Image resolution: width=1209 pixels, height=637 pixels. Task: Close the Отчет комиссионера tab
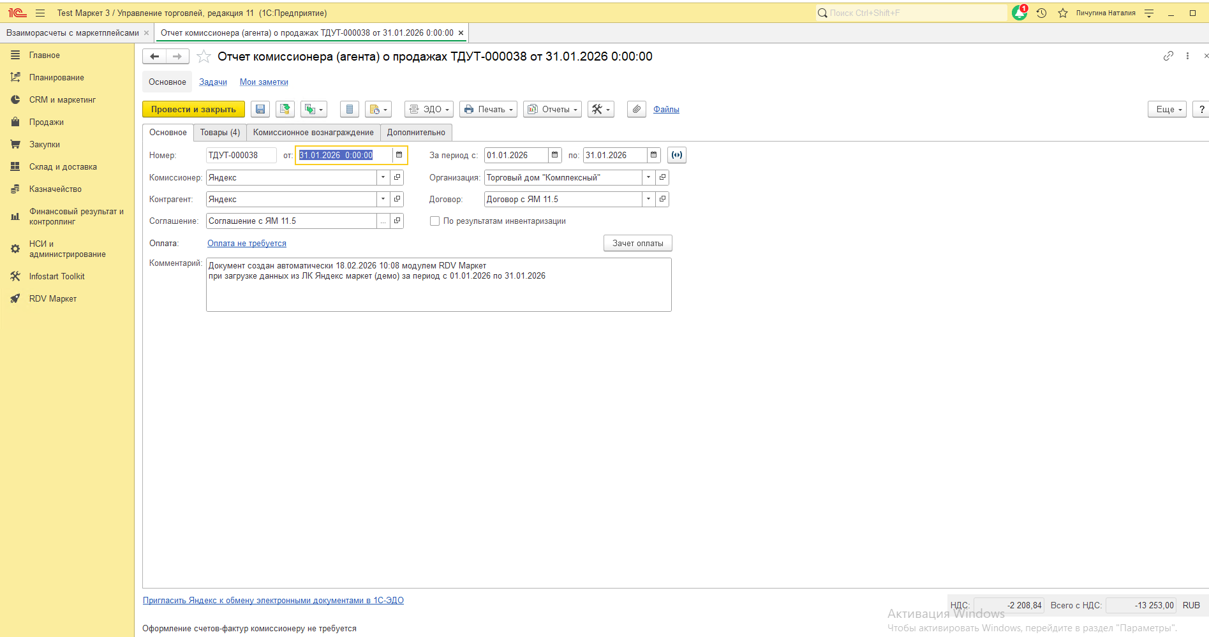[x=461, y=33]
